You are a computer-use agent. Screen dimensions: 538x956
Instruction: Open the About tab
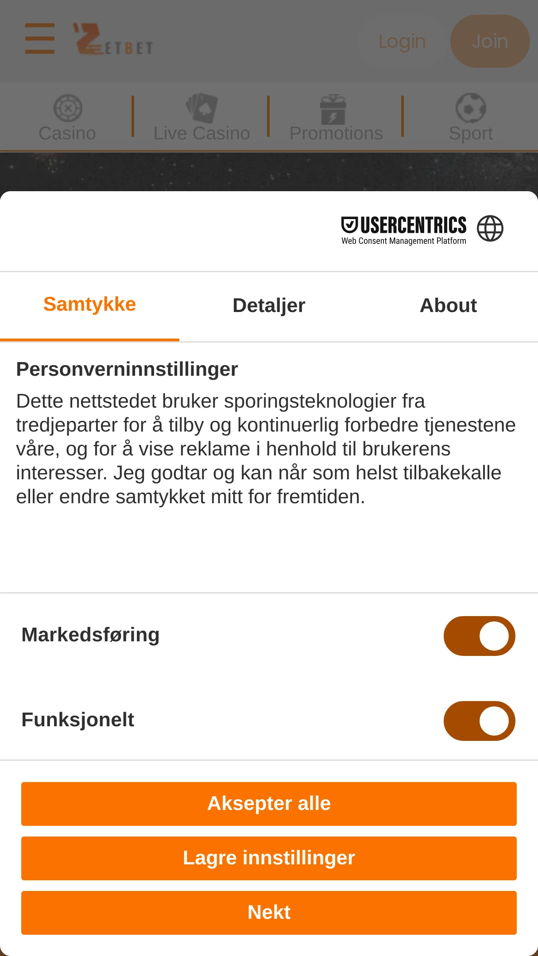click(x=448, y=306)
